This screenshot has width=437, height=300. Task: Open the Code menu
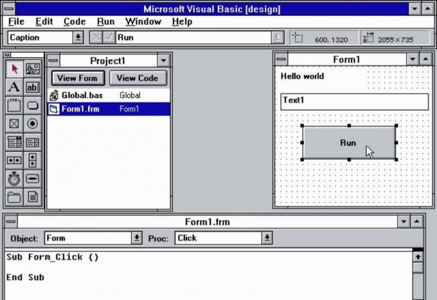[x=75, y=22]
